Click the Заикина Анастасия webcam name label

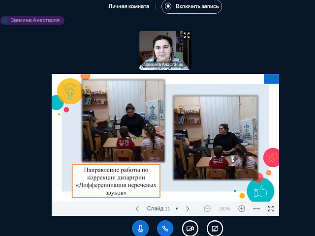pyautogui.click(x=163, y=64)
